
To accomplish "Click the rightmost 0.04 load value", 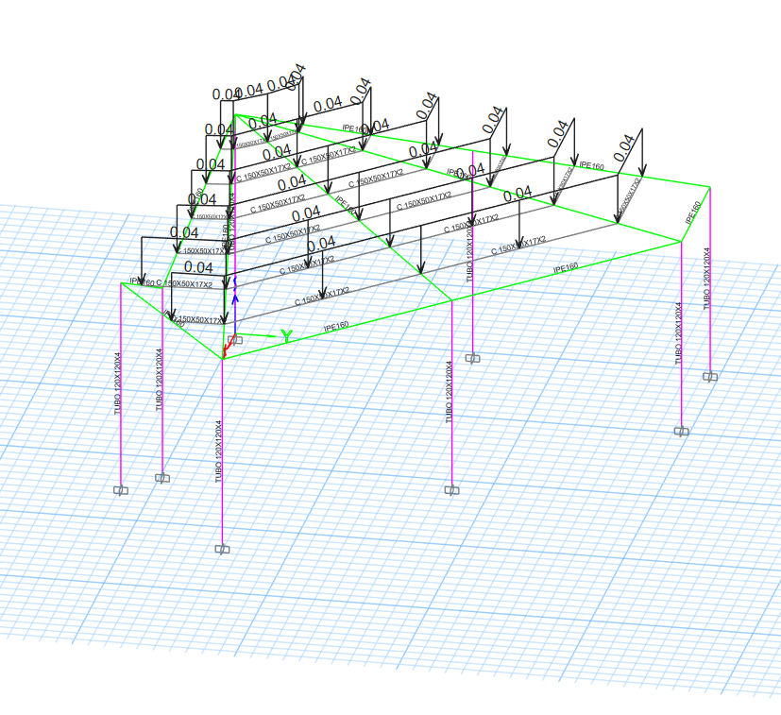I will pyautogui.click(x=624, y=145).
